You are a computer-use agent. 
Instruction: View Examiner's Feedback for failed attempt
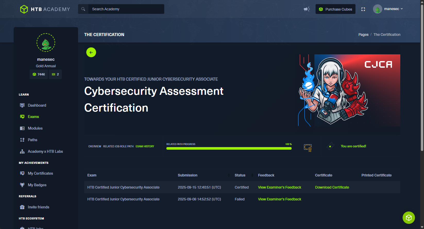(x=279, y=199)
